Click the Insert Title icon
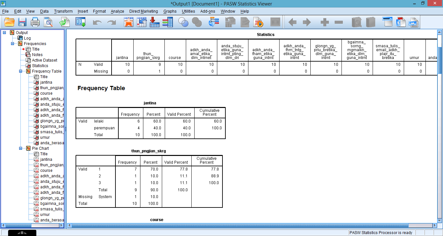 tap(401, 22)
